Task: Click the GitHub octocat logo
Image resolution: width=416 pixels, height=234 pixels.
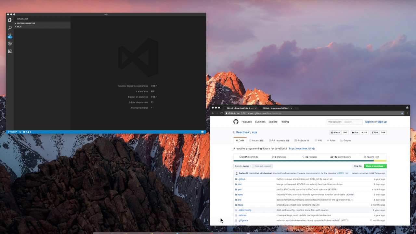Action: click(x=236, y=122)
